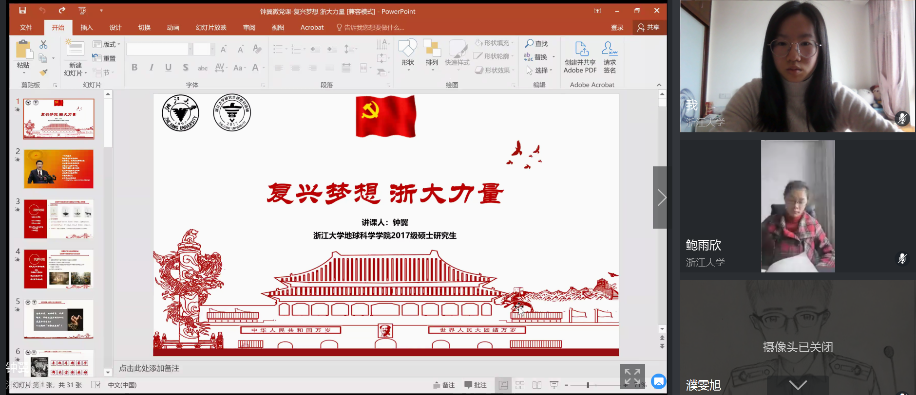
Task: Collapse the ribbon with the chevron arrow
Action: pyautogui.click(x=659, y=85)
